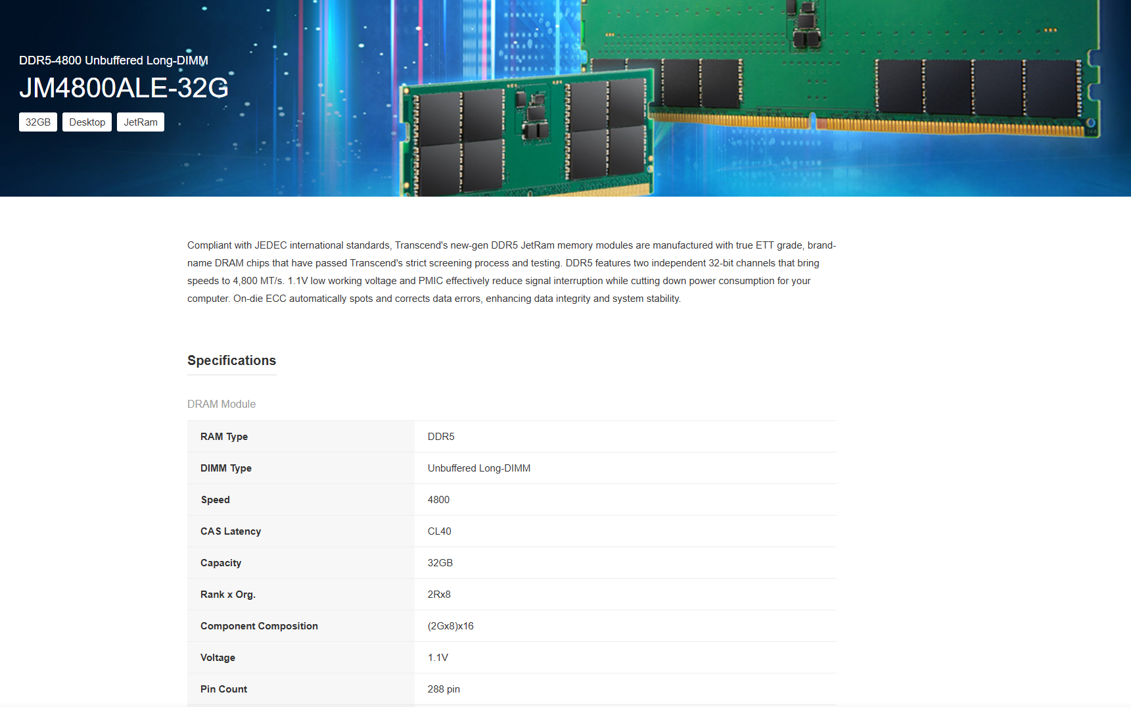Click the CAS Latency row label
This screenshot has width=1131, height=707.
click(x=231, y=531)
